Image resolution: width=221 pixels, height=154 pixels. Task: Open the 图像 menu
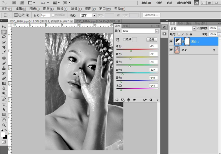coord(35,9)
